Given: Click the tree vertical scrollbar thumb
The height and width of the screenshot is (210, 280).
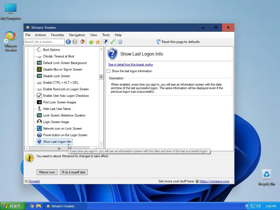Looking at the screenshot, I should [101, 77].
